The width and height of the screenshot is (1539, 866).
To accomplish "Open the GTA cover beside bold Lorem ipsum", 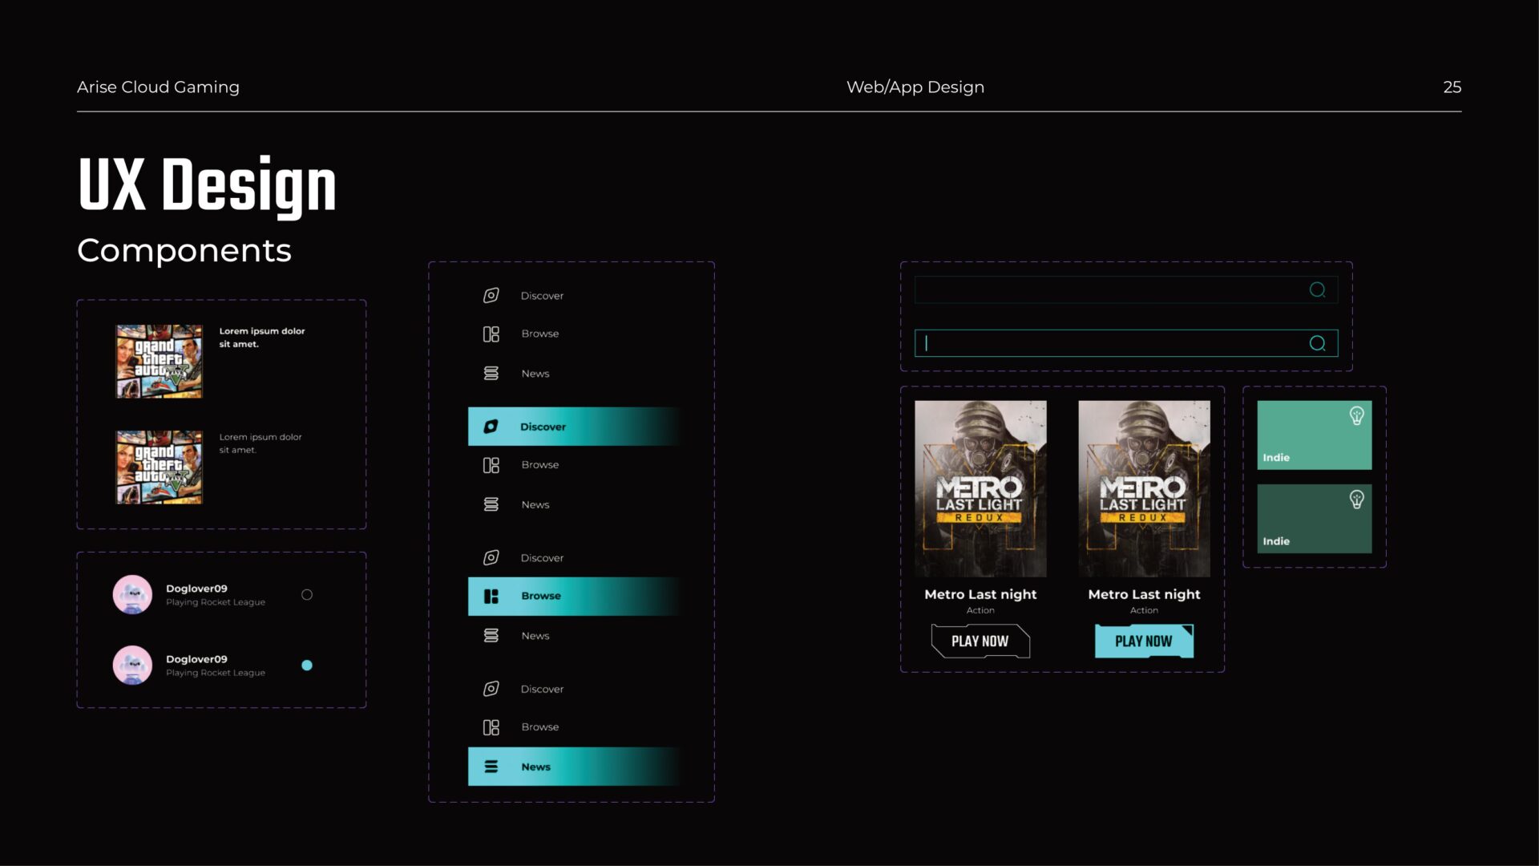I will [160, 362].
